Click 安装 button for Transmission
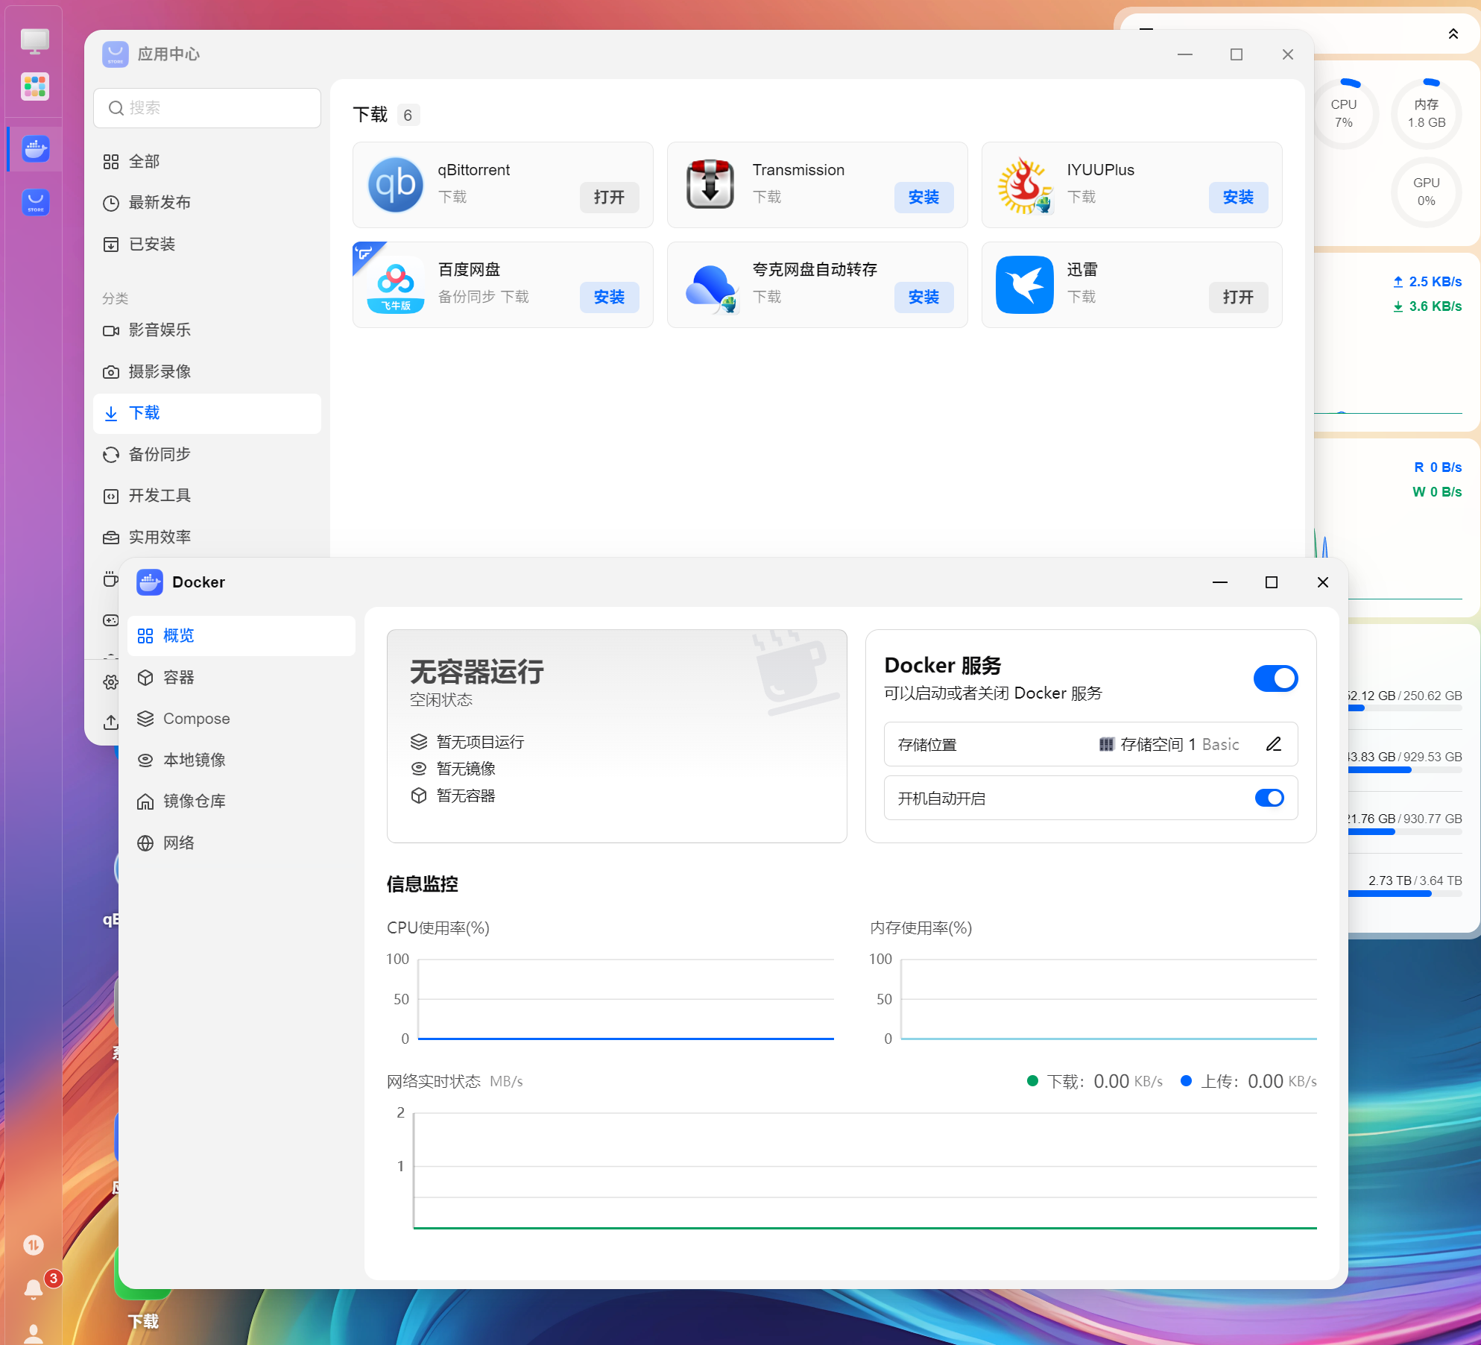 [923, 197]
